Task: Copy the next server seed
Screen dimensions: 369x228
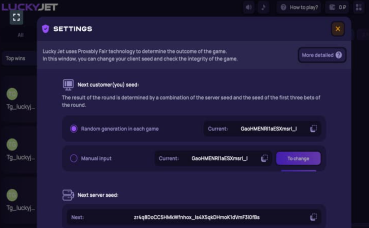Action: click(313, 217)
